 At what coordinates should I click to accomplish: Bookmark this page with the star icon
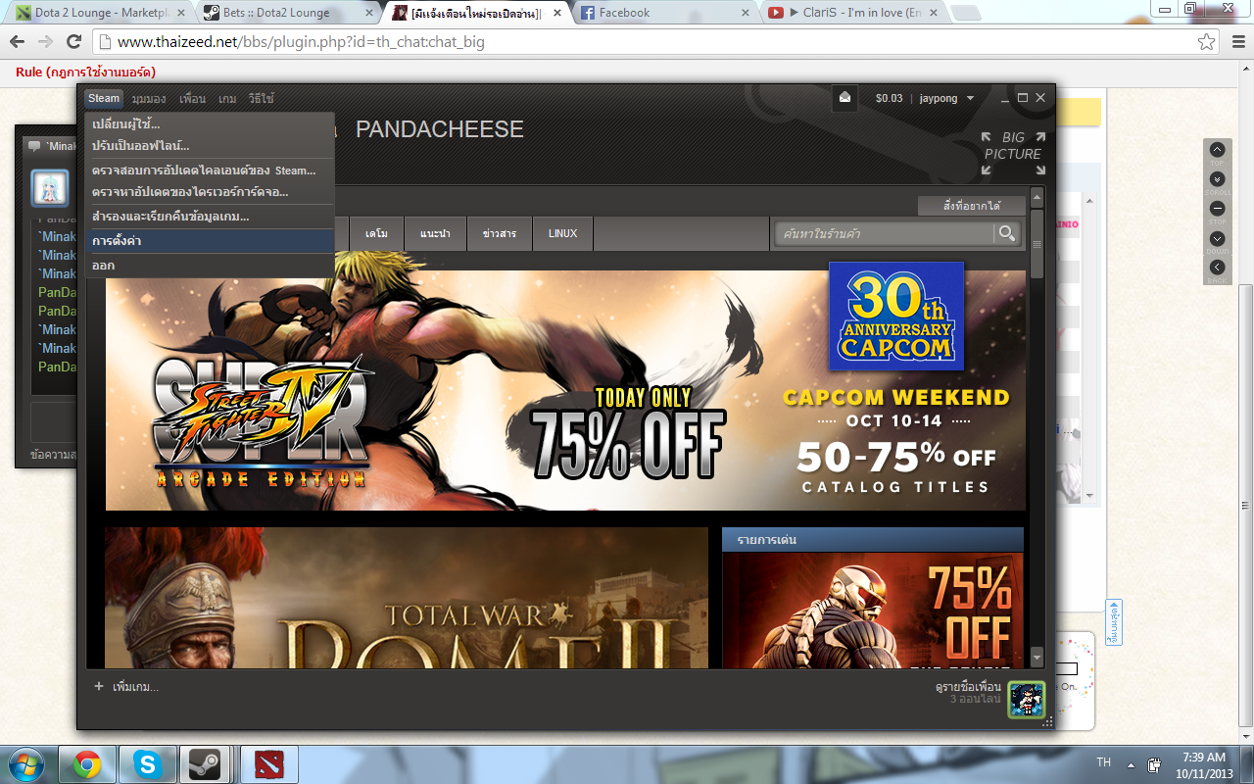coord(1207,42)
